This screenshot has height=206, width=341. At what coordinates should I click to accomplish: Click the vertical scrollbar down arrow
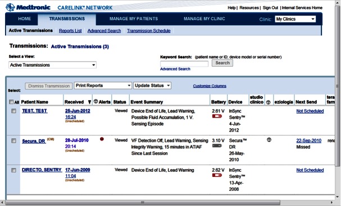(x=337, y=197)
